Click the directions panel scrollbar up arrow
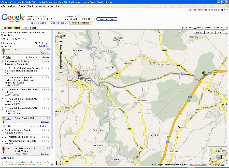Viewport: 229px width, 168px height. click(x=52, y=31)
